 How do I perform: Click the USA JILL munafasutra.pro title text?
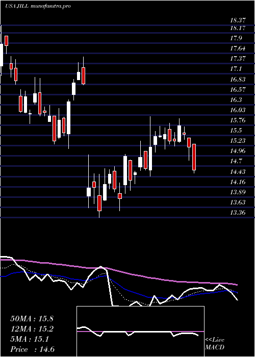38,6
